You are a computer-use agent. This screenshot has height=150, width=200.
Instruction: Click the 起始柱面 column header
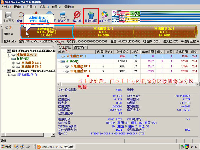point(148,52)
